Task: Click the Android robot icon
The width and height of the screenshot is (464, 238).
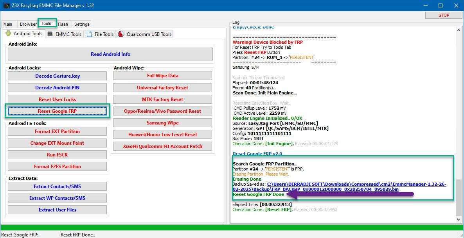Action: click(8, 34)
